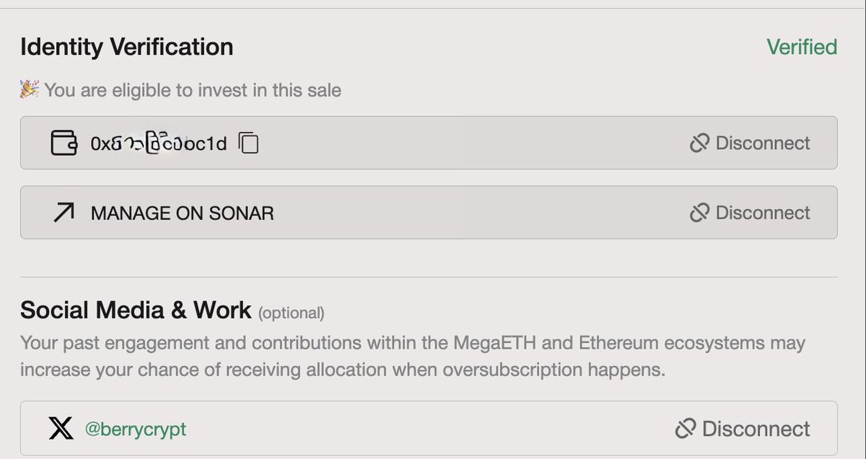Select the truncated wallet address text
This screenshot has width=866, height=459.
click(159, 143)
